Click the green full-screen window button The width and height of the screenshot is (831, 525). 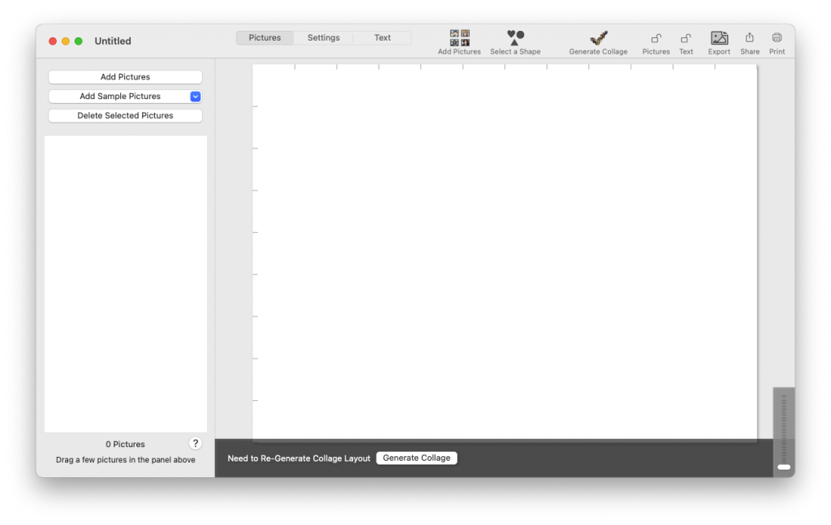coord(79,41)
